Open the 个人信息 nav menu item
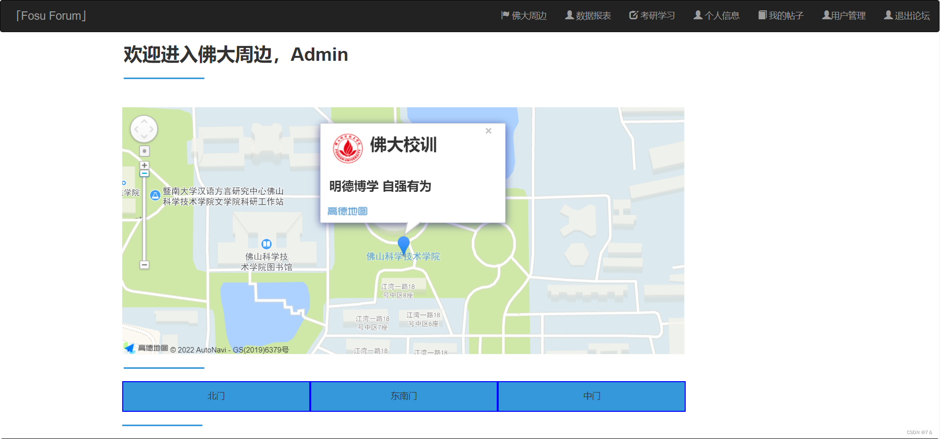 716,16
